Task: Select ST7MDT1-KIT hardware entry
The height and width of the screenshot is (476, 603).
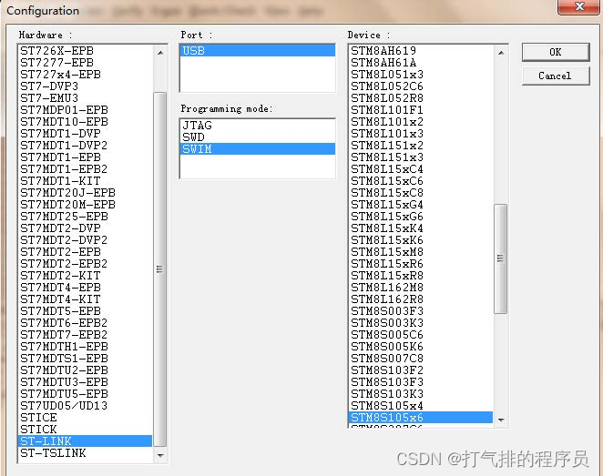Action: (x=86, y=180)
